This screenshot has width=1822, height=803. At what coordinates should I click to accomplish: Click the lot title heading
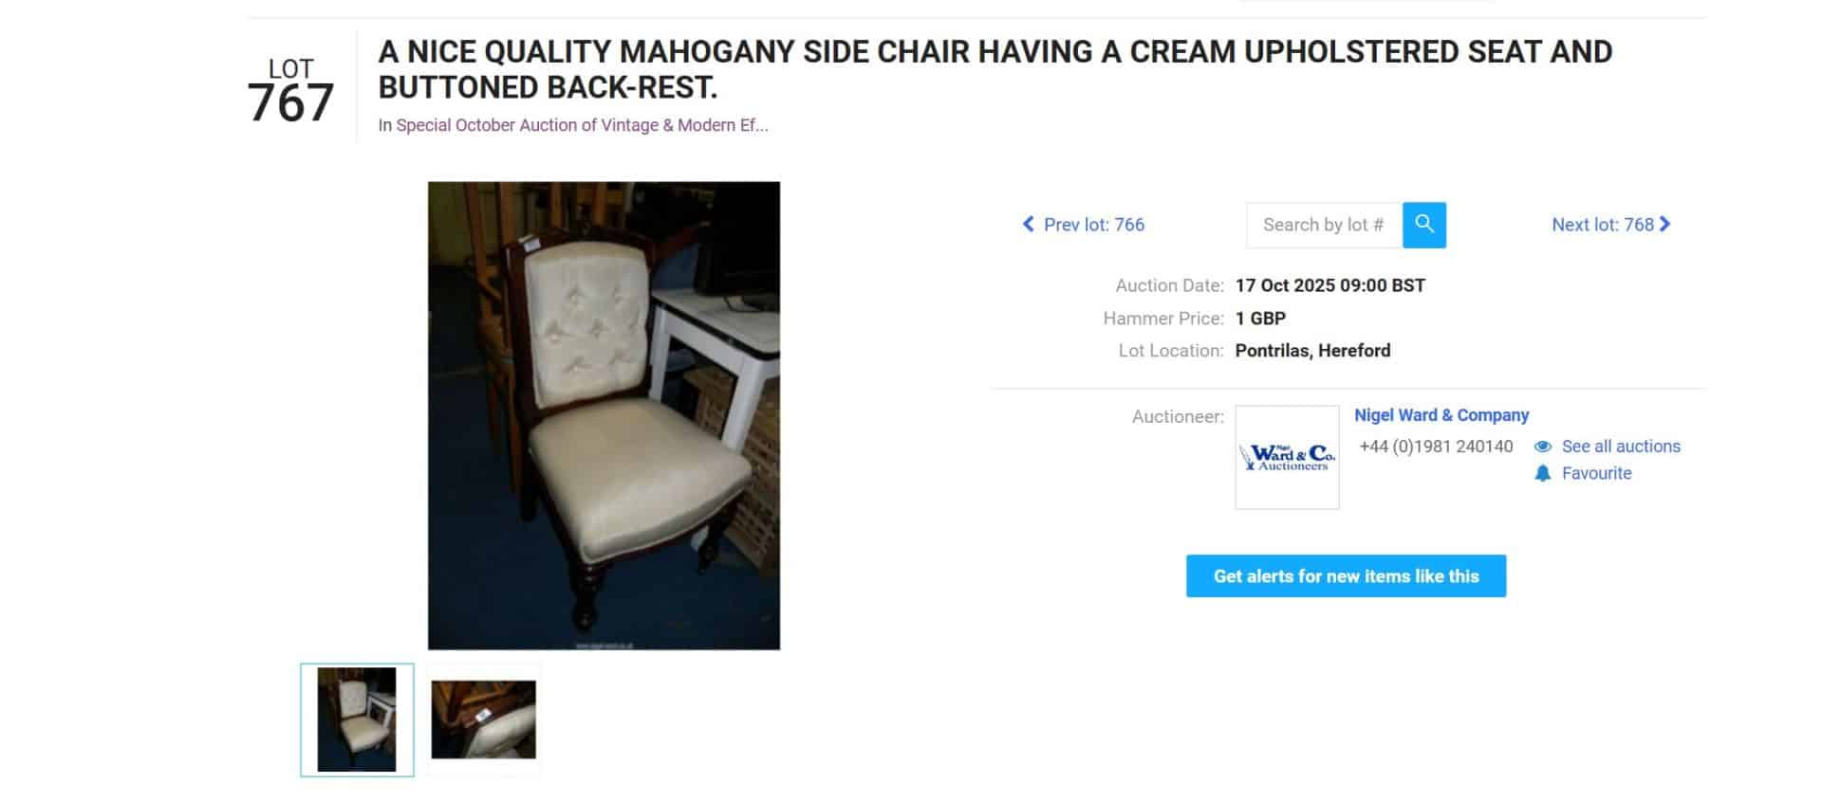(x=995, y=69)
